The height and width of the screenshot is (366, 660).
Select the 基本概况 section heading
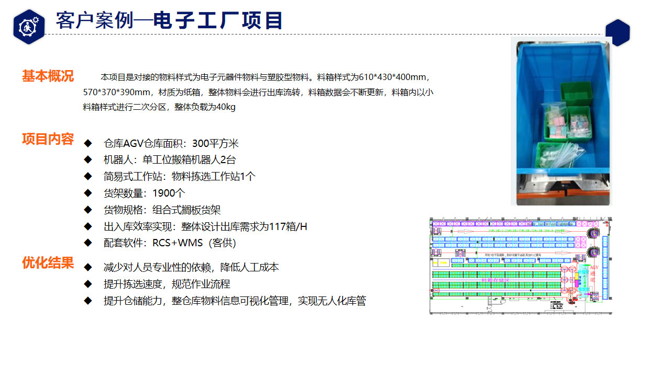48,76
